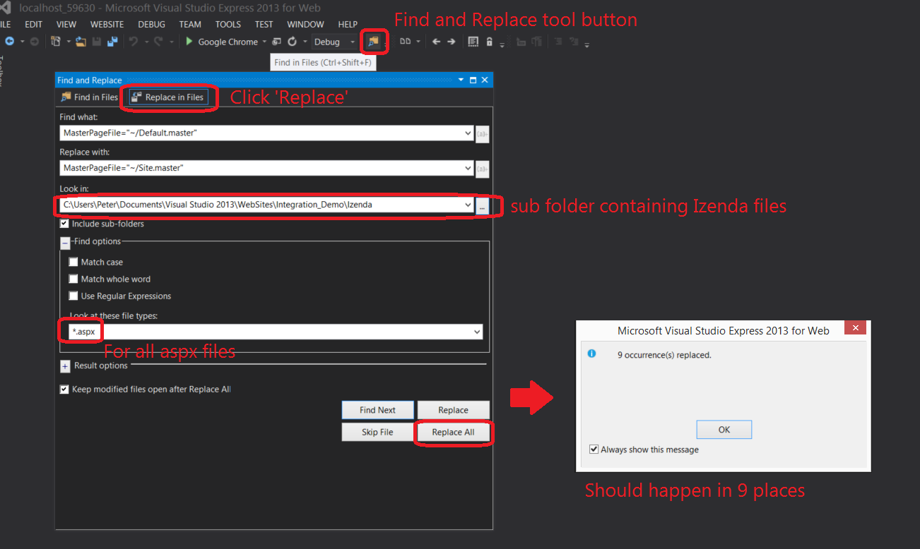Click the single-disk Save toolbar icon
This screenshot has height=549, width=920.
96,42
